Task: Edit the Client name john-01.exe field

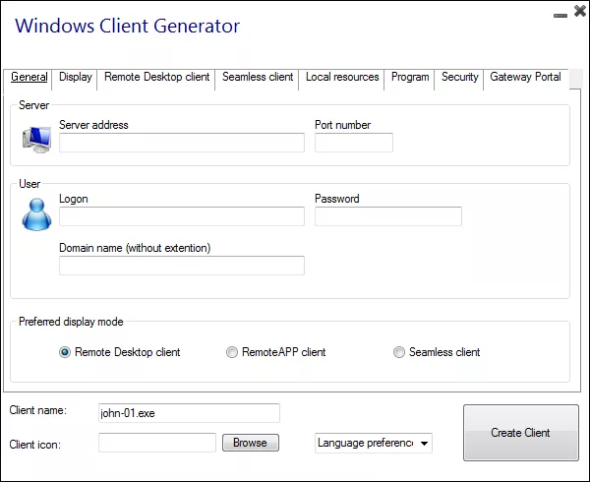Action: tap(189, 413)
